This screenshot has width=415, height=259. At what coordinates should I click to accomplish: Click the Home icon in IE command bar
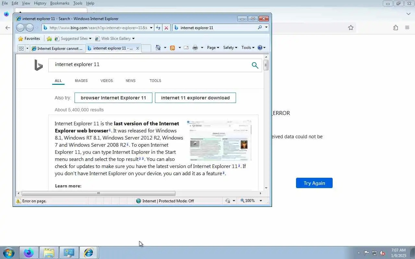pos(158,48)
